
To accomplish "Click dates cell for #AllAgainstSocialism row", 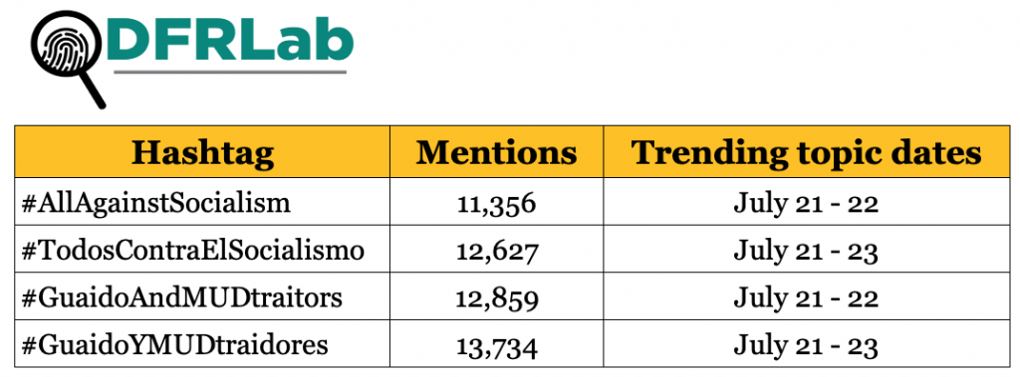I will pos(807,202).
